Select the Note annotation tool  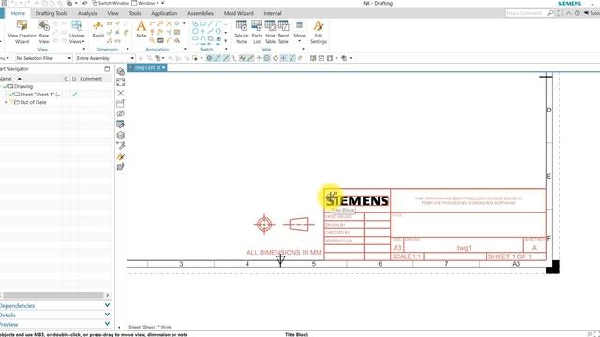(142, 29)
